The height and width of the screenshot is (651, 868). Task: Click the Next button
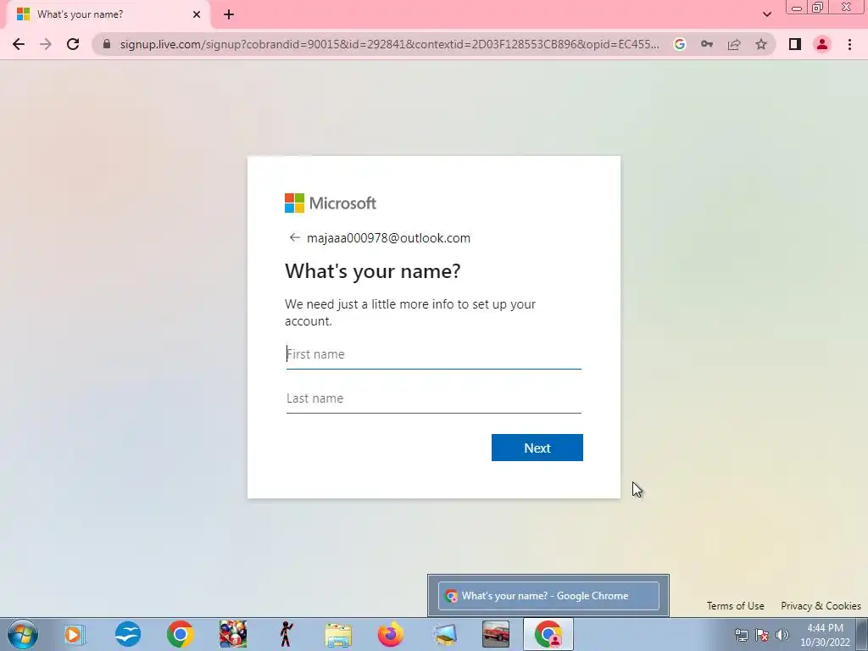click(x=537, y=448)
